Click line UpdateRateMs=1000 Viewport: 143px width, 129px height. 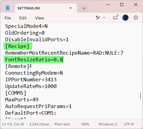(x=31, y=86)
